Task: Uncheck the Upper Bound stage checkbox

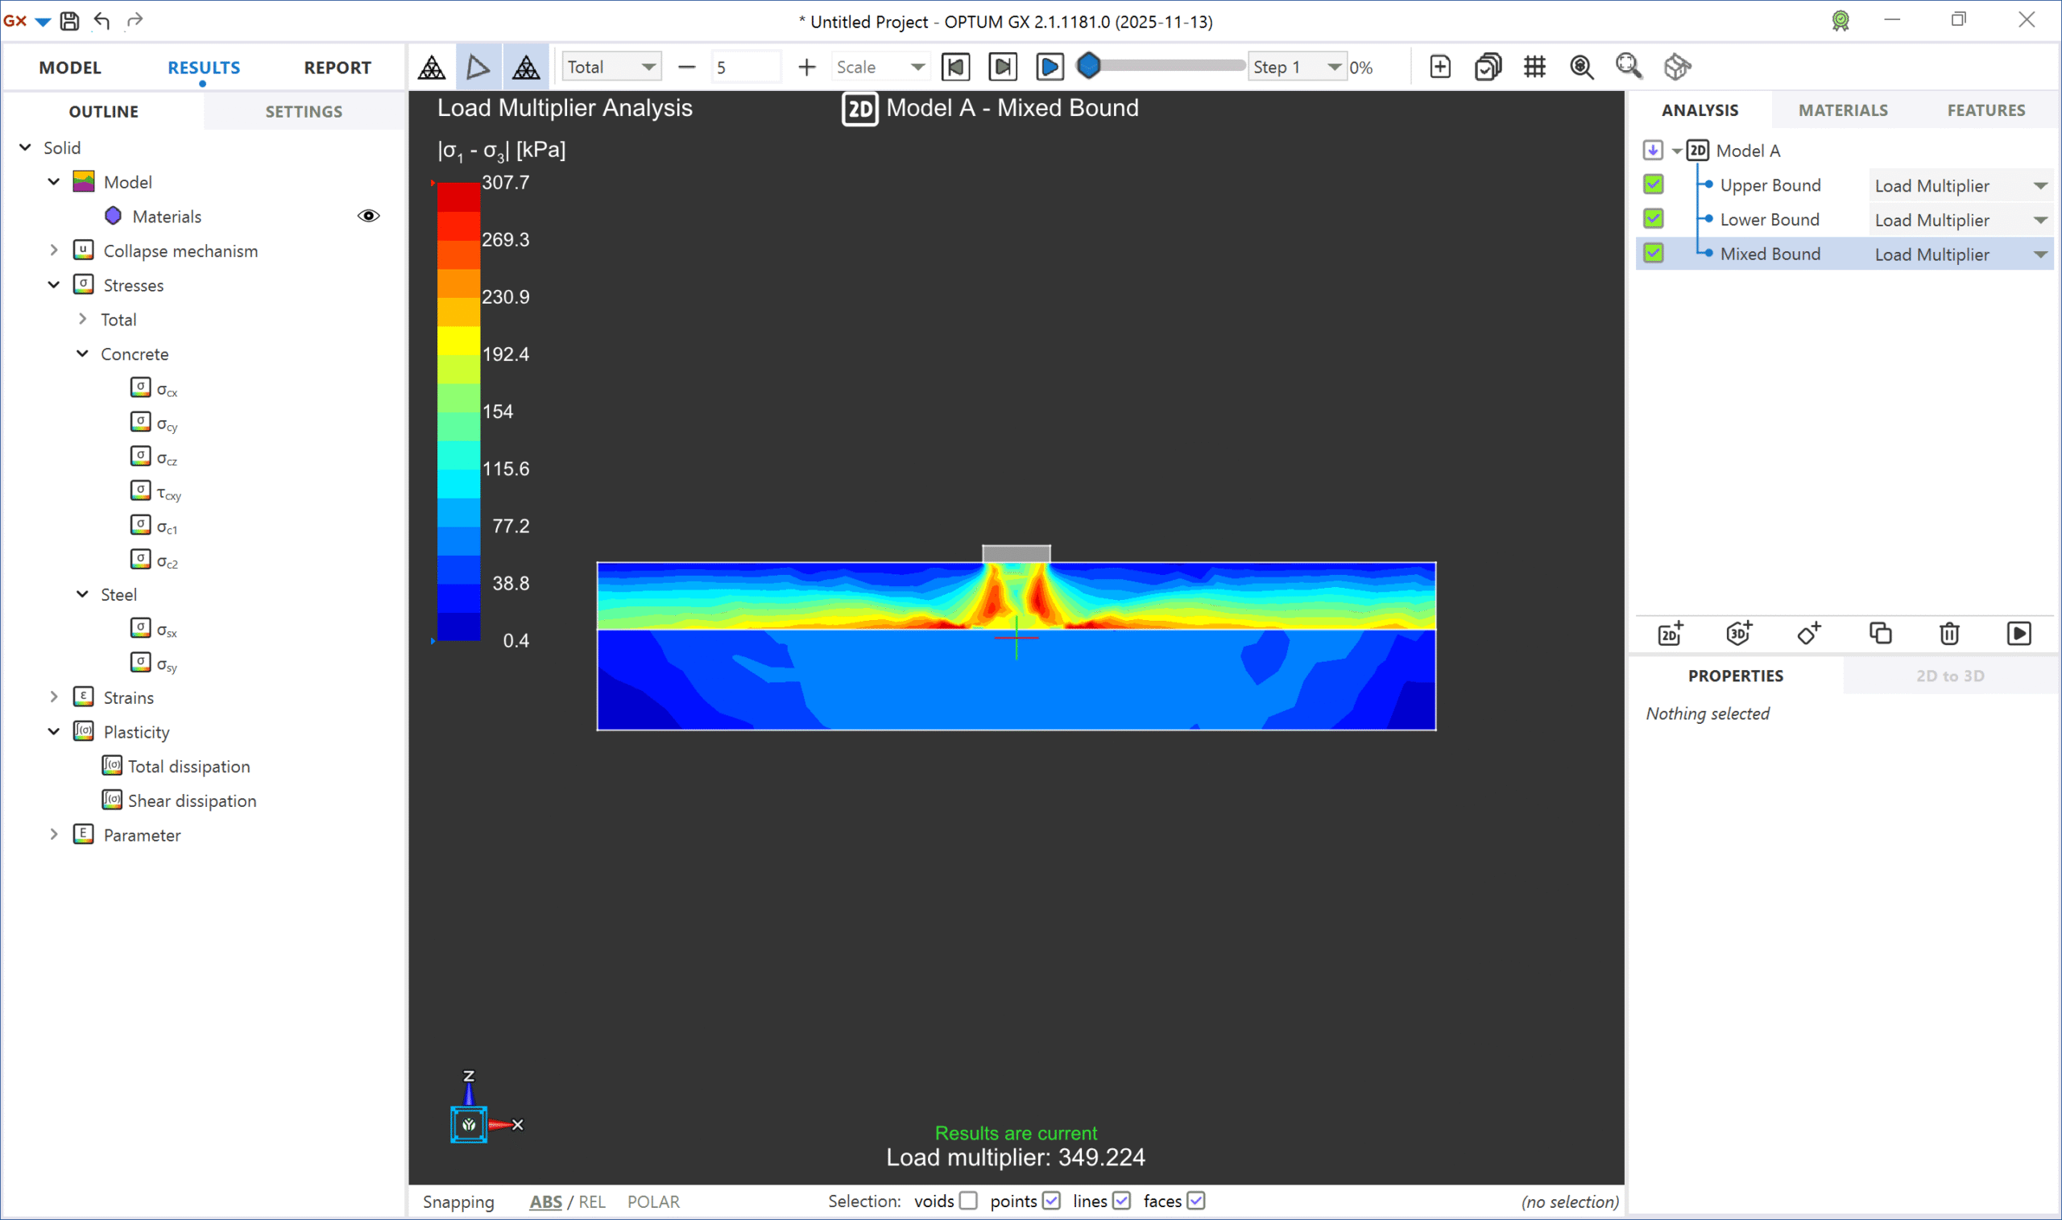Action: (x=1654, y=184)
